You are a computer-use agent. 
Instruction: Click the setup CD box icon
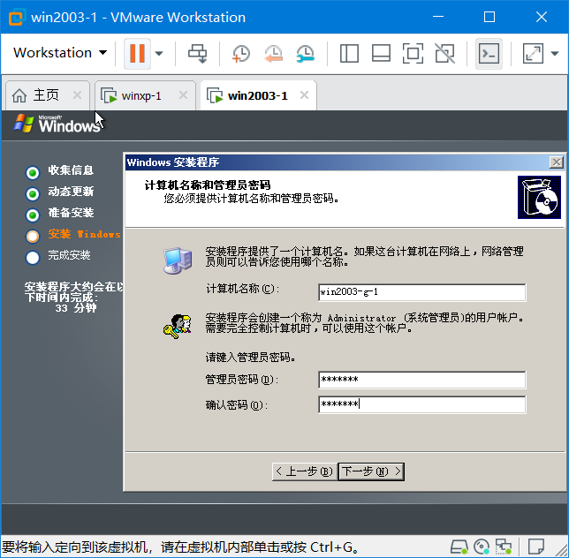tap(539, 197)
